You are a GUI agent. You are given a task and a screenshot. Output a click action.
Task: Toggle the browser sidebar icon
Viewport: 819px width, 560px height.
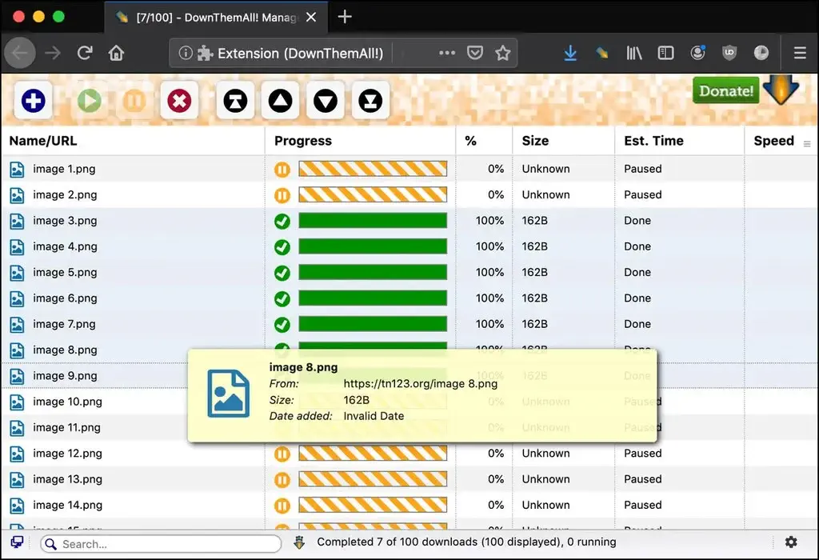point(665,53)
